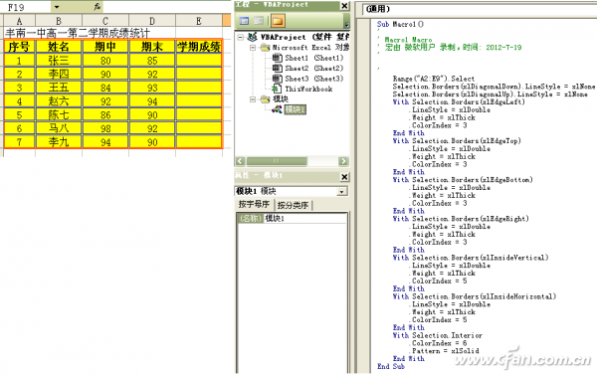The width and height of the screenshot is (597, 376).
Task: Click the View Code icon in project panel
Action: pos(244,21)
